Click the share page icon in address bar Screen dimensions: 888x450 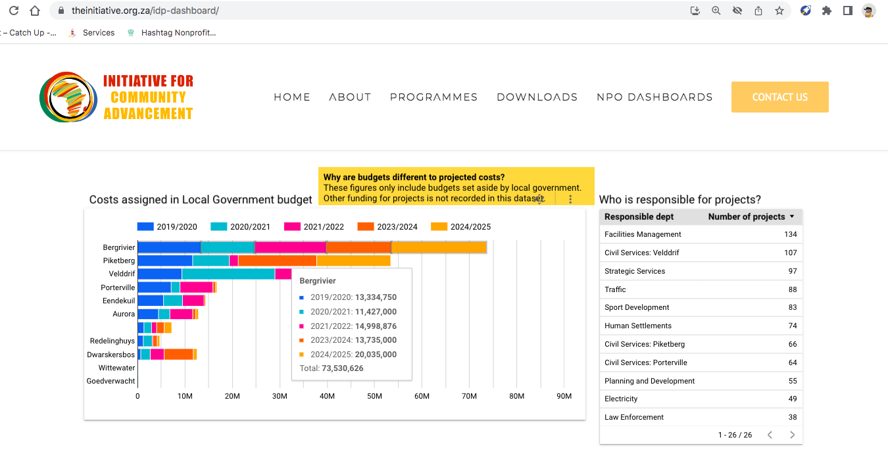pyautogui.click(x=758, y=11)
